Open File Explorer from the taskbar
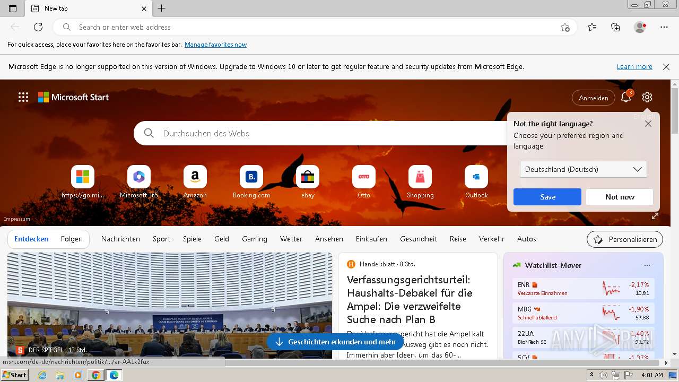The width and height of the screenshot is (679, 382). coord(60,375)
